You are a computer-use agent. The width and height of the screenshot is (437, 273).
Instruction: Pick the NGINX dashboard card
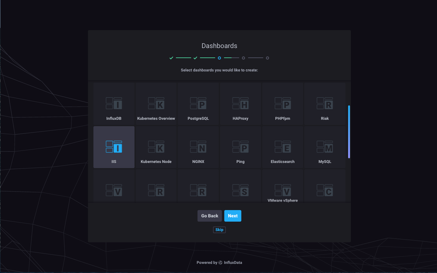(x=198, y=147)
